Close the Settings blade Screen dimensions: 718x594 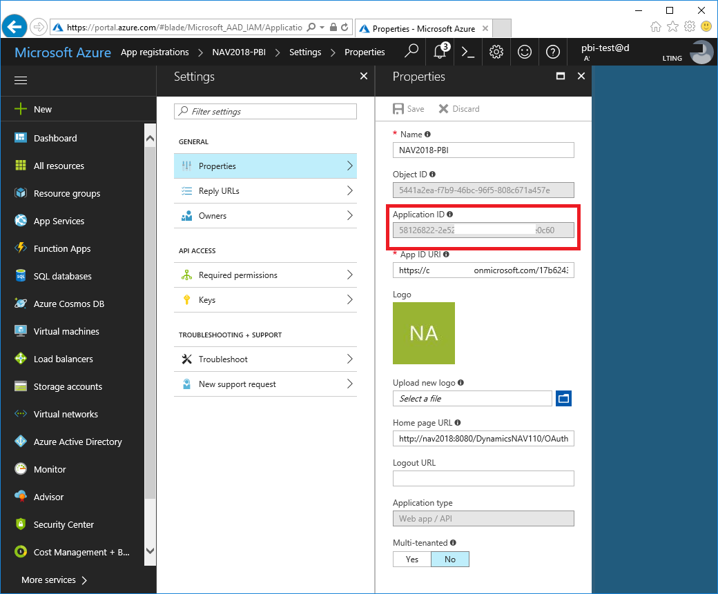[364, 76]
